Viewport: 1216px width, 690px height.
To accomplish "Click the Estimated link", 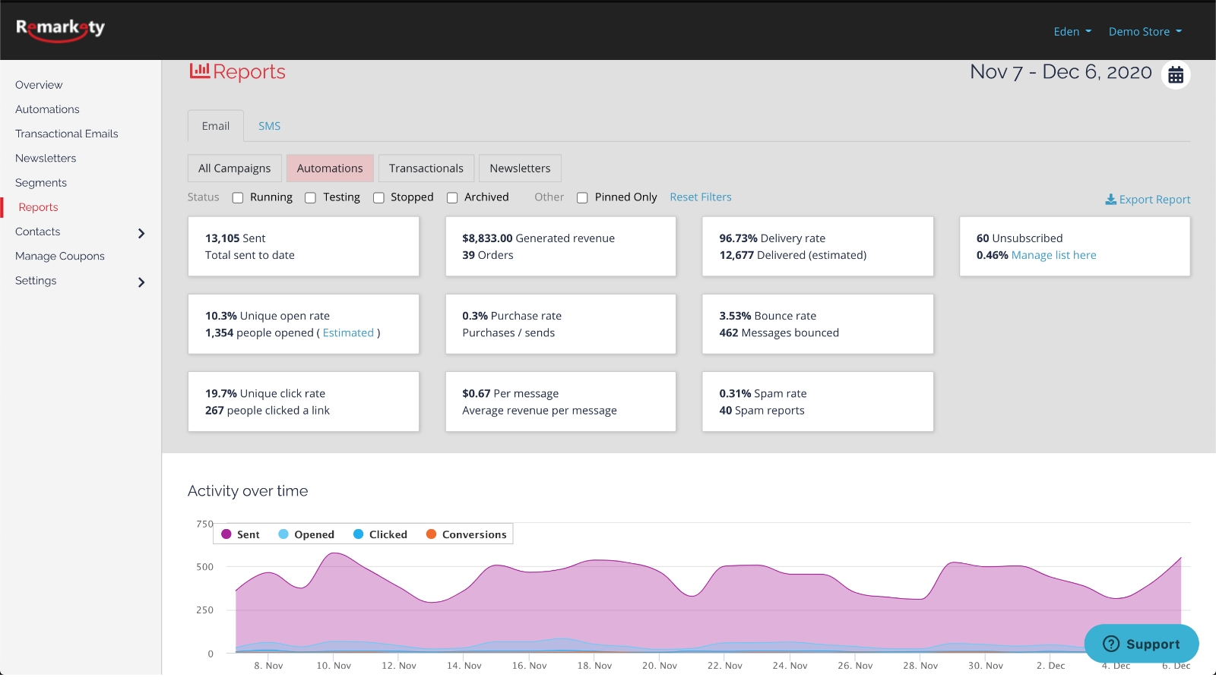I will point(348,332).
